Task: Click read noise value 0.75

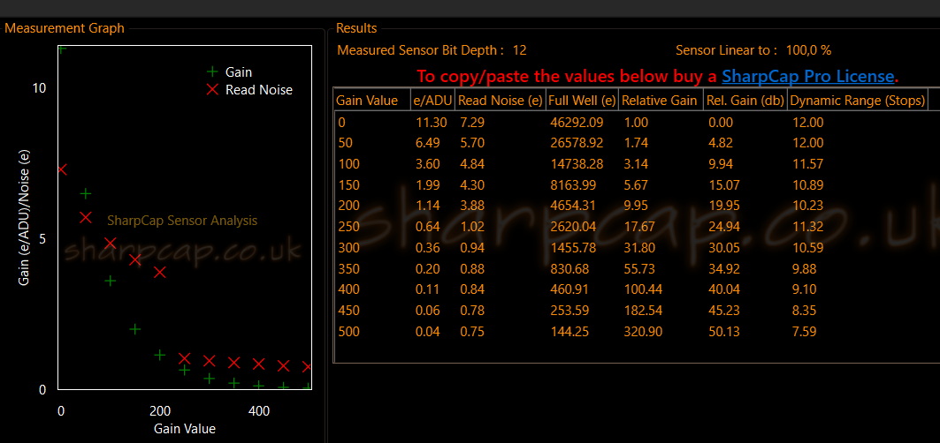Action: tap(472, 332)
